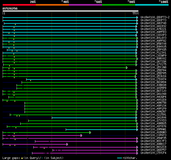
Task: Pick label UniRef100_A9NT58
Action: click(x=153, y=103)
